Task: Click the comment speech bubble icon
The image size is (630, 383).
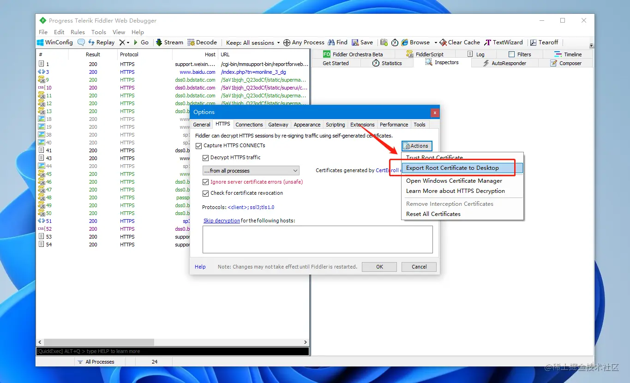Action: (x=81, y=42)
